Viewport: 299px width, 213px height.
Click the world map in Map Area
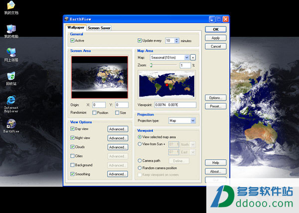(x=166, y=85)
